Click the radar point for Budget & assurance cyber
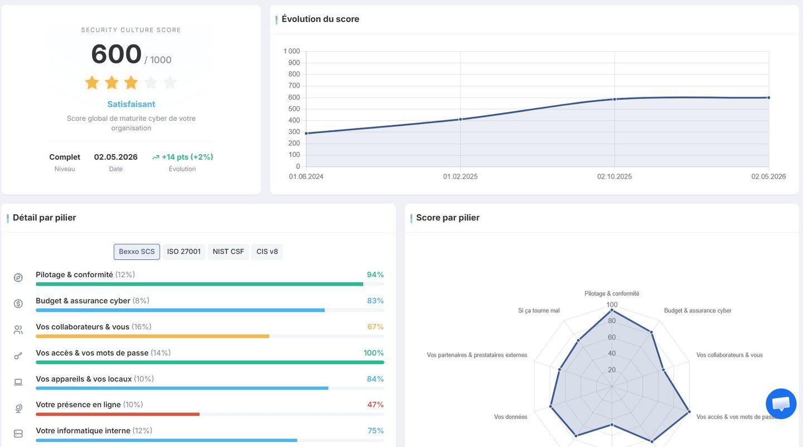The image size is (803, 447). tap(651, 332)
